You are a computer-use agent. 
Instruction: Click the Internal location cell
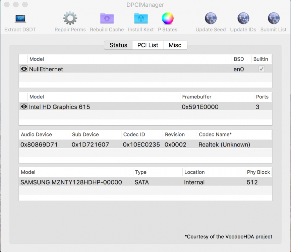pos(194,182)
